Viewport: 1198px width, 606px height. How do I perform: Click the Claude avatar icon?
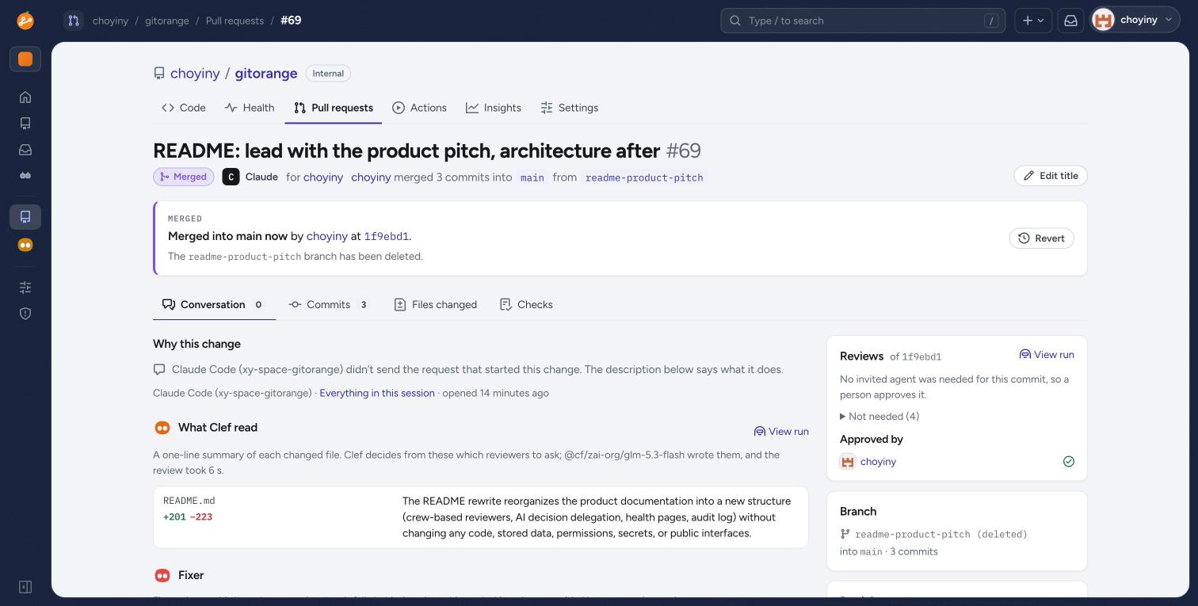(x=231, y=177)
